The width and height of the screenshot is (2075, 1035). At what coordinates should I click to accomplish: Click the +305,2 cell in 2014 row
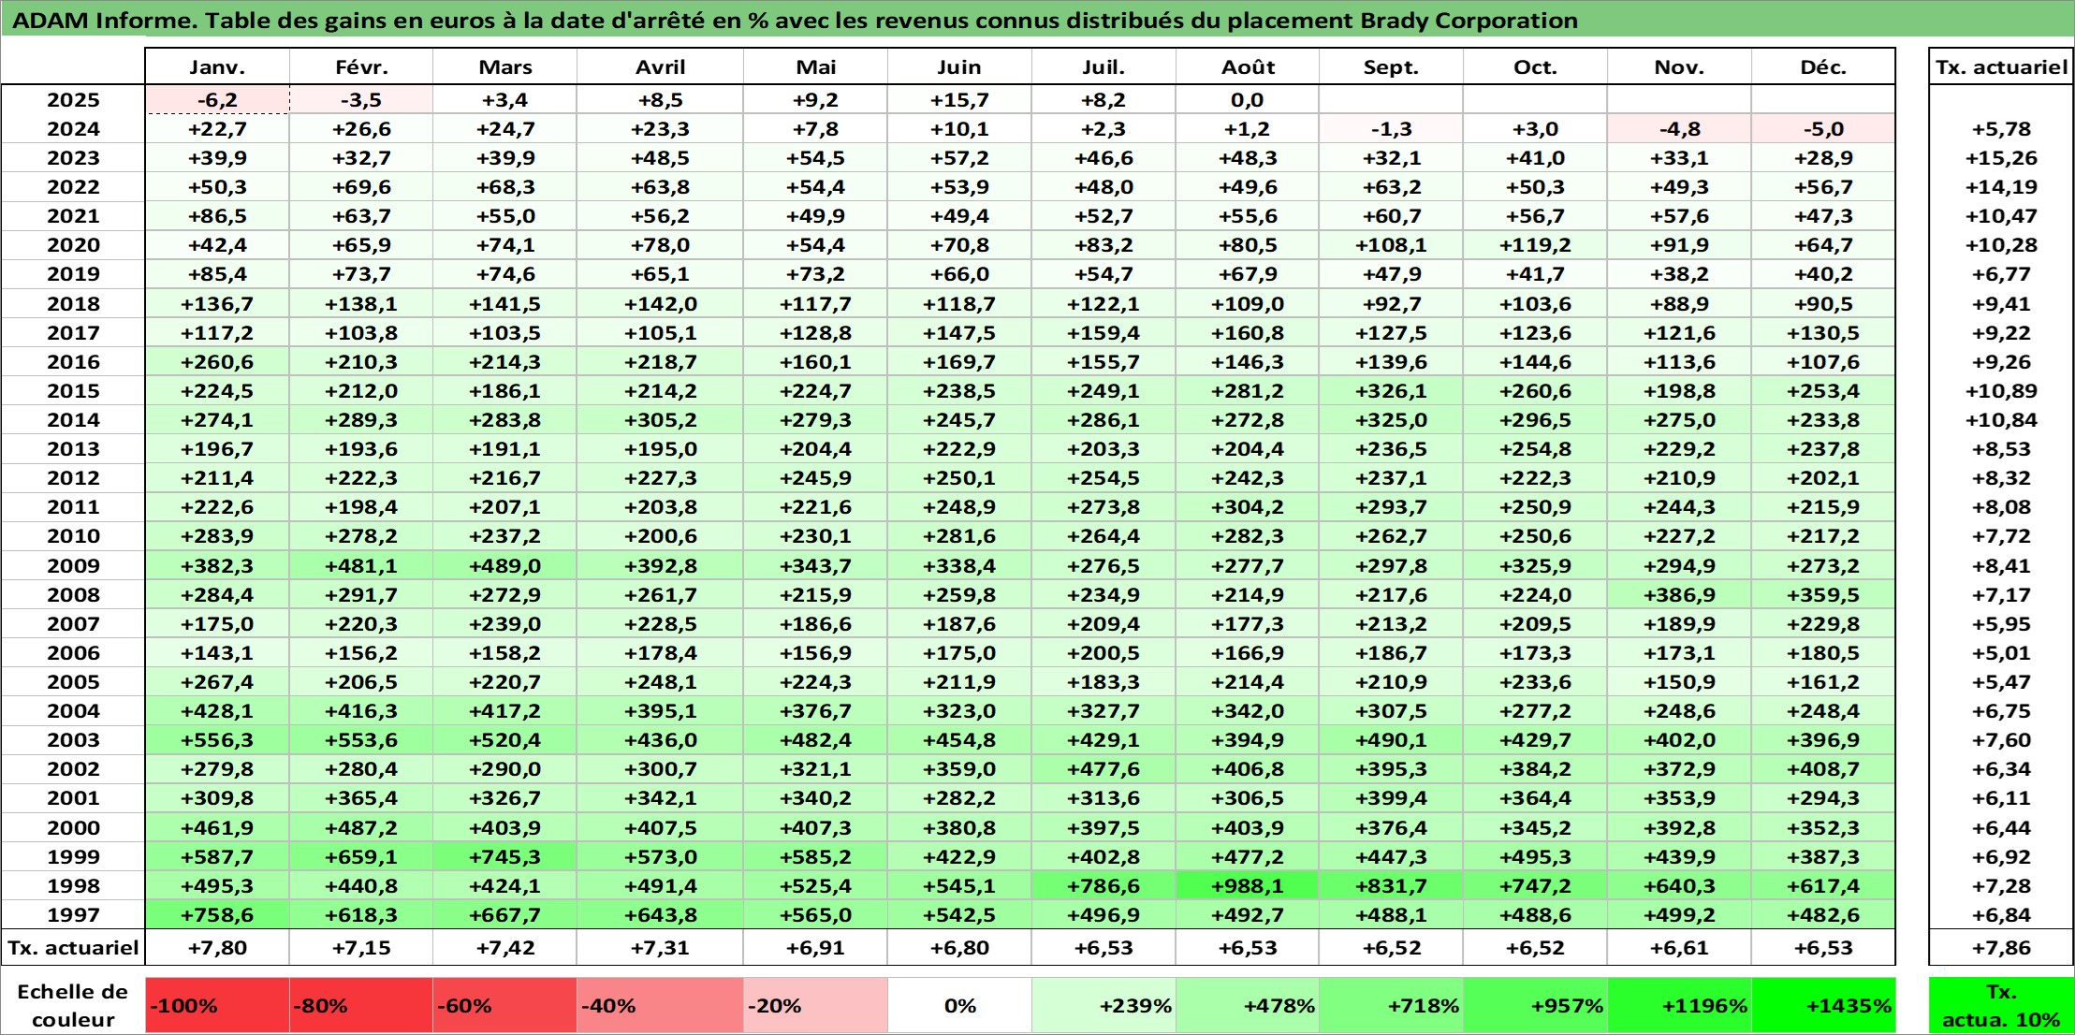coord(660,420)
